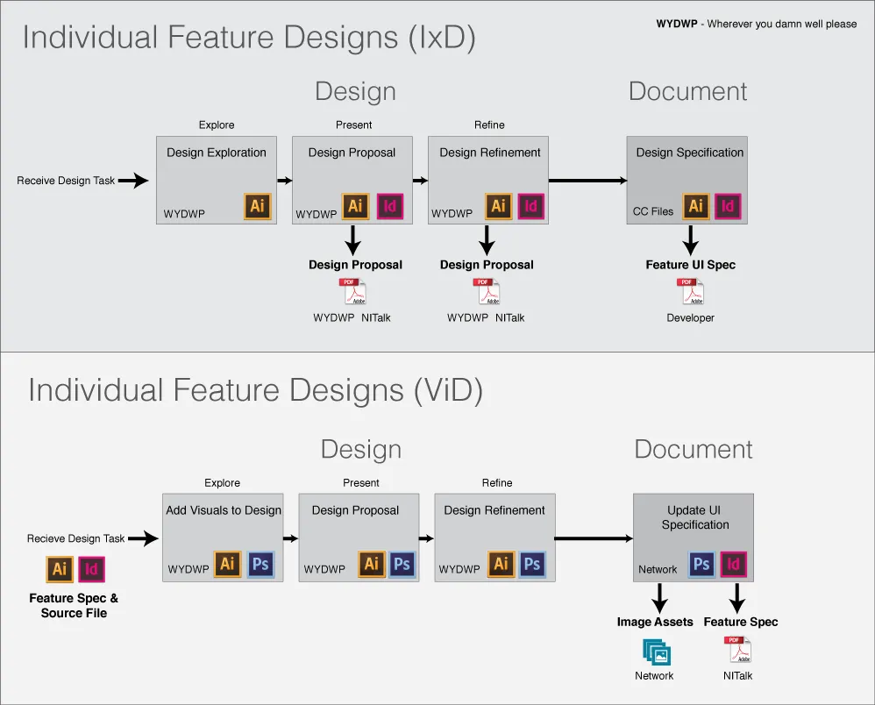Image resolution: width=875 pixels, height=705 pixels.
Task: Select the Update UI Specification box
Action: click(x=693, y=526)
